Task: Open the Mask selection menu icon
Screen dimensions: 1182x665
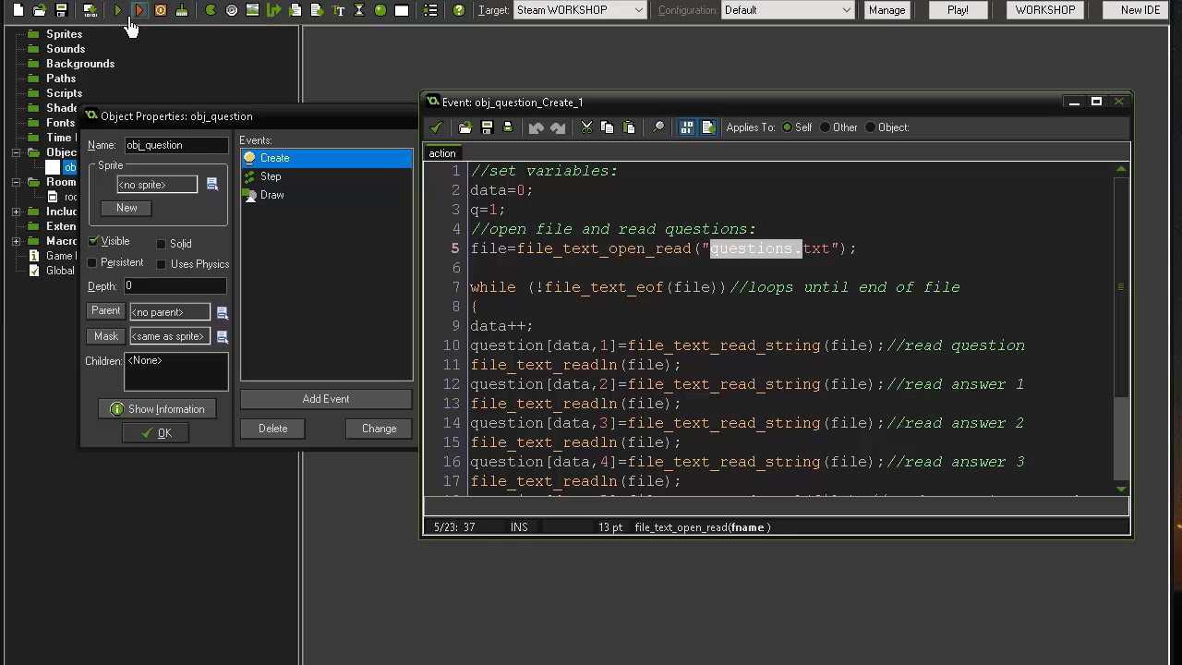Action: [x=222, y=336]
